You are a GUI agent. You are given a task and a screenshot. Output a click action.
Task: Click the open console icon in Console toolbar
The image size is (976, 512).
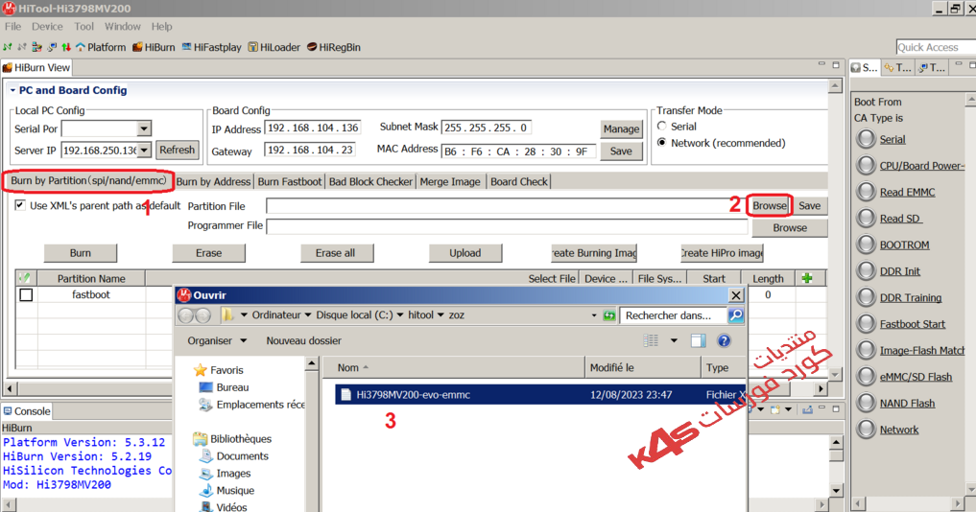point(776,409)
